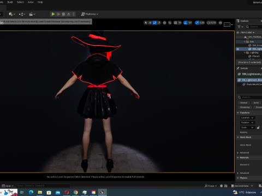Click the General filter button in Details
This screenshot has width=262, height=196.
click(x=243, y=103)
